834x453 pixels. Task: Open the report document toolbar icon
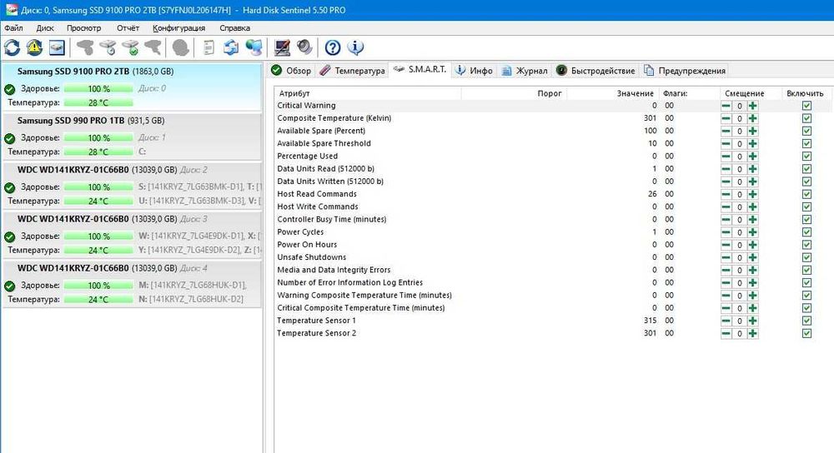pos(208,47)
